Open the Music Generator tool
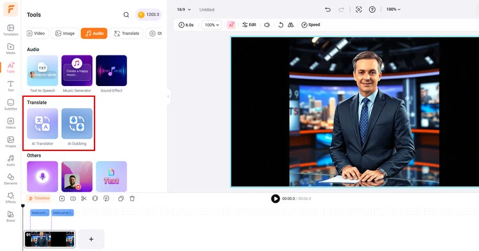 tap(77, 74)
